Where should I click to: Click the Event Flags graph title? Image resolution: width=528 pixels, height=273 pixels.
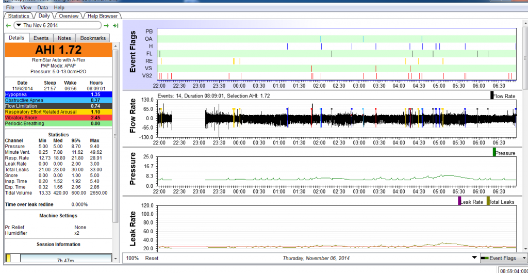pyautogui.click(x=134, y=51)
